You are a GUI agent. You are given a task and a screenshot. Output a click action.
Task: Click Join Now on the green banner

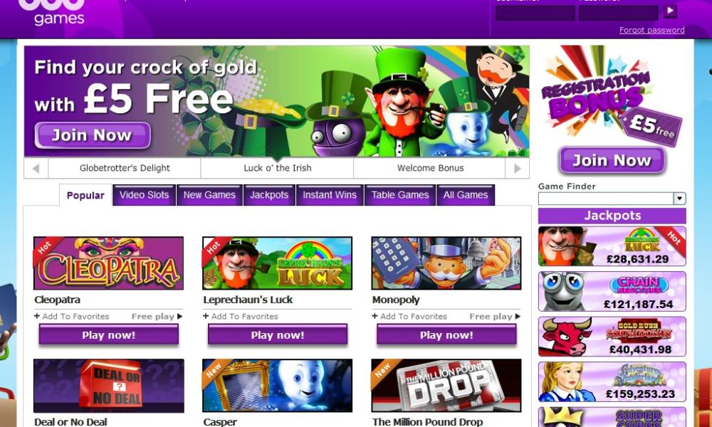click(92, 135)
